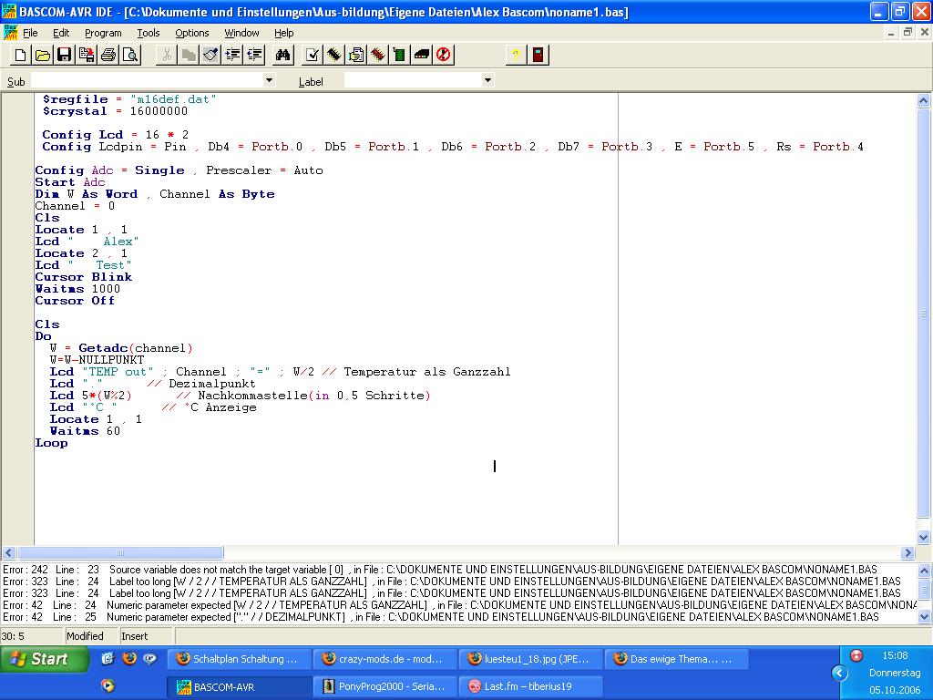Select error 242 line 23 entry
Screen dimensions: 933x700
pyautogui.click(x=440, y=570)
